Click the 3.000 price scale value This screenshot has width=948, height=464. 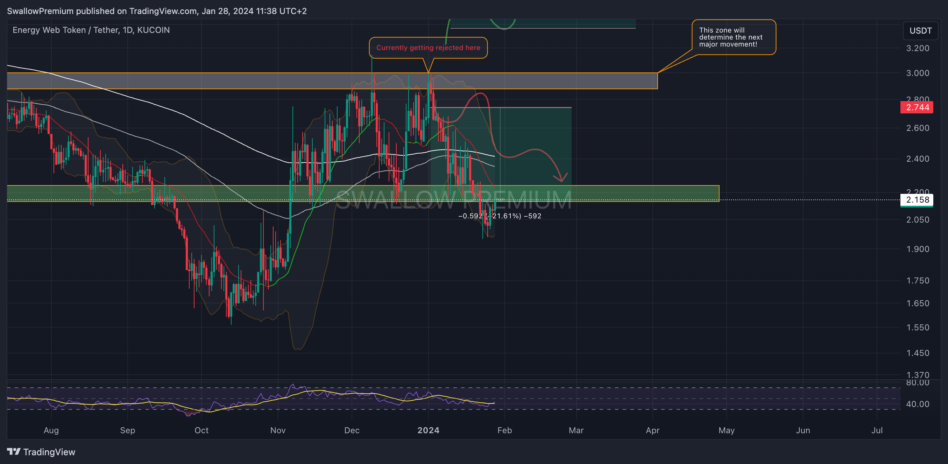click(918, 73)
